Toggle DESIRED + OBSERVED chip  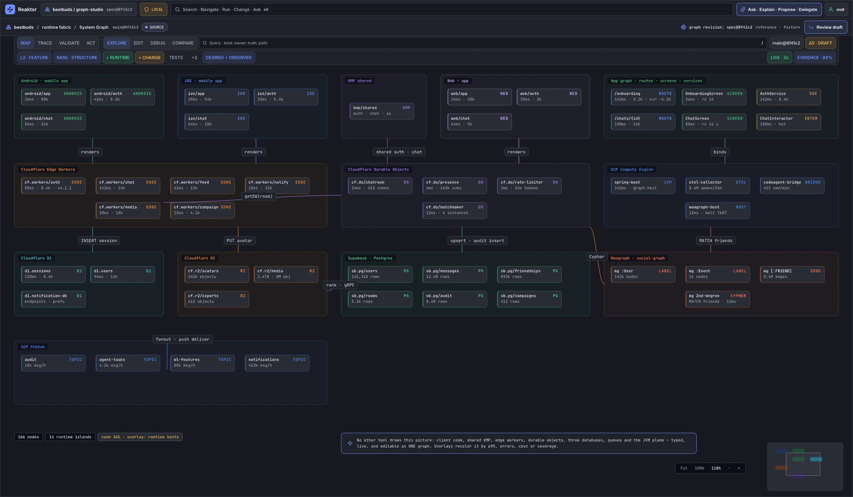tap(229, 57)
